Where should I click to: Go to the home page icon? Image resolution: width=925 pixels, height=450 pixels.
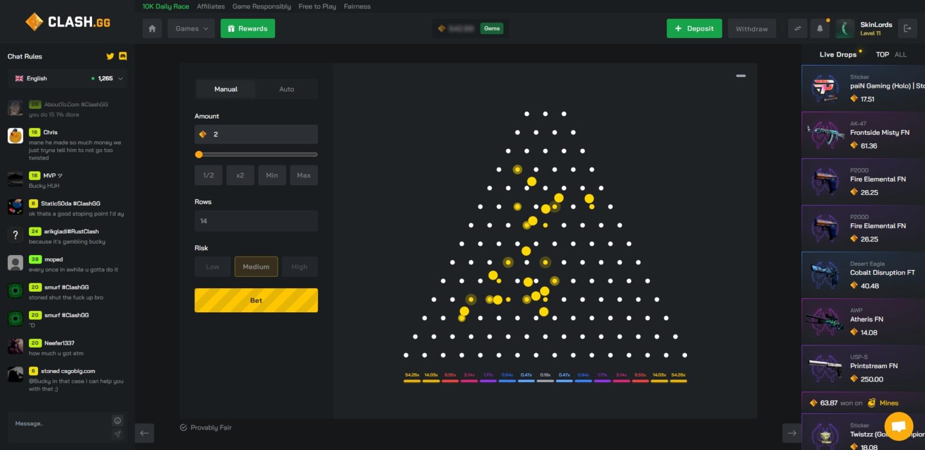coord(152,28)
